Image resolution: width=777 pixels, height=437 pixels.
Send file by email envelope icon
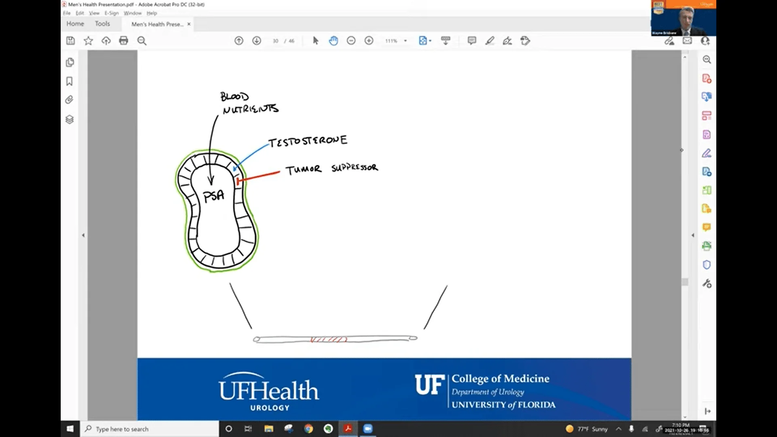coord(687,40)
